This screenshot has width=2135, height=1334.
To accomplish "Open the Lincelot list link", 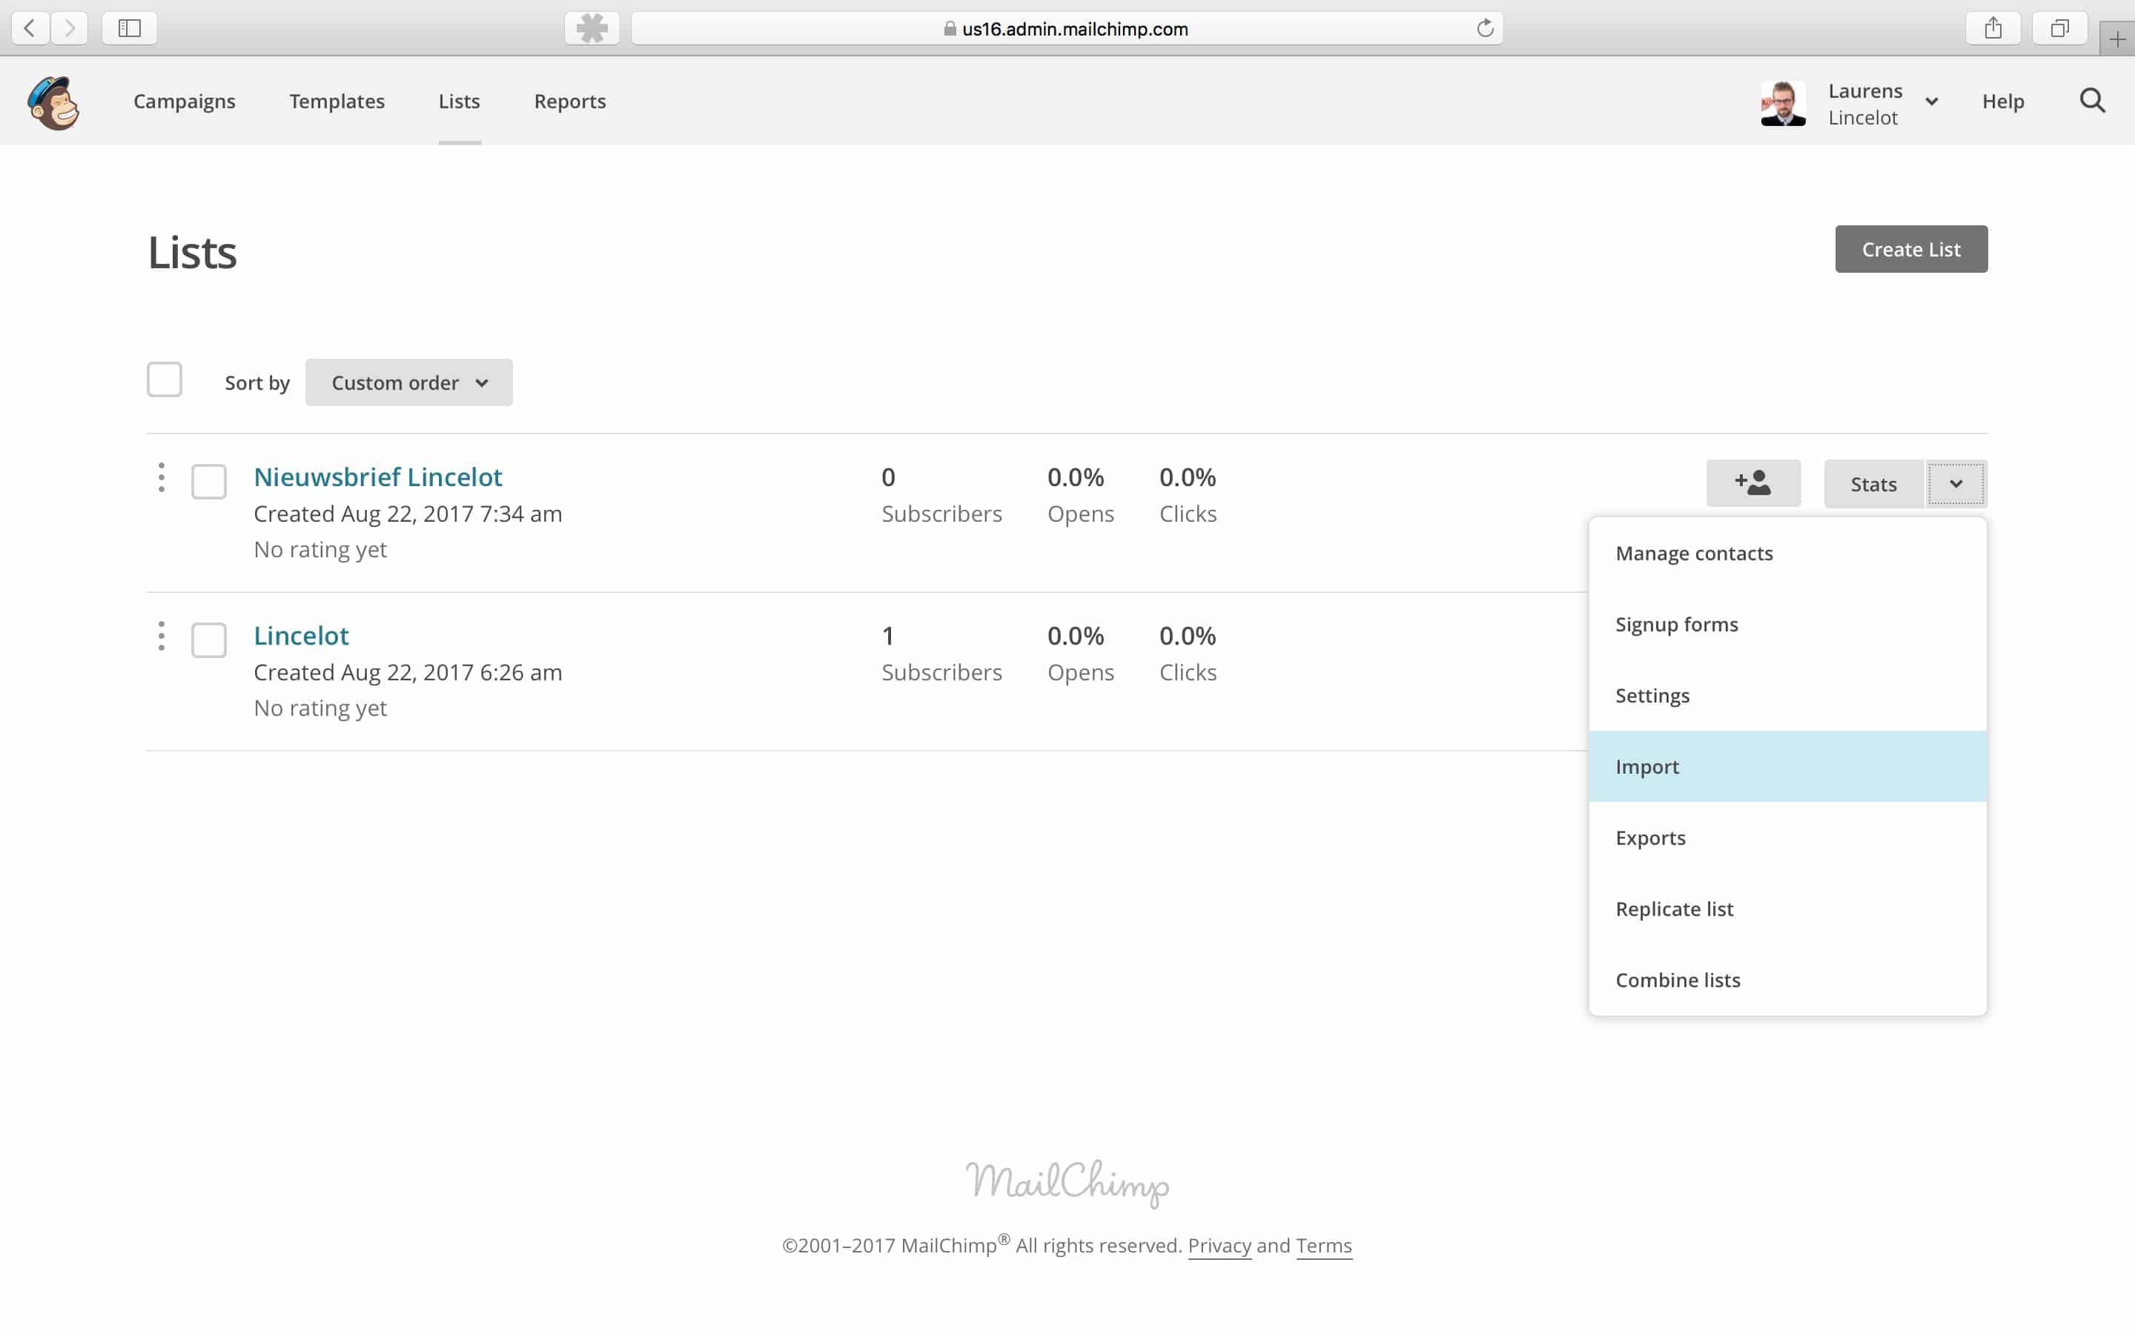I will [x=301, y=635].
